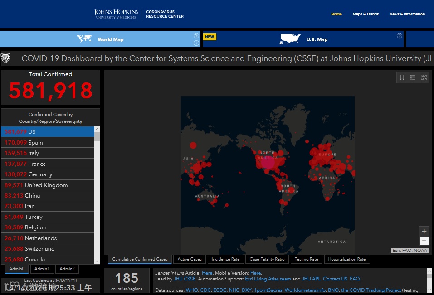Click the country list scroll-up arrow
The image size is (434, 295).
(97, 129)
